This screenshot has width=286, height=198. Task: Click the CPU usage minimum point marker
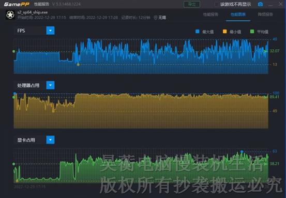point(53,111)
